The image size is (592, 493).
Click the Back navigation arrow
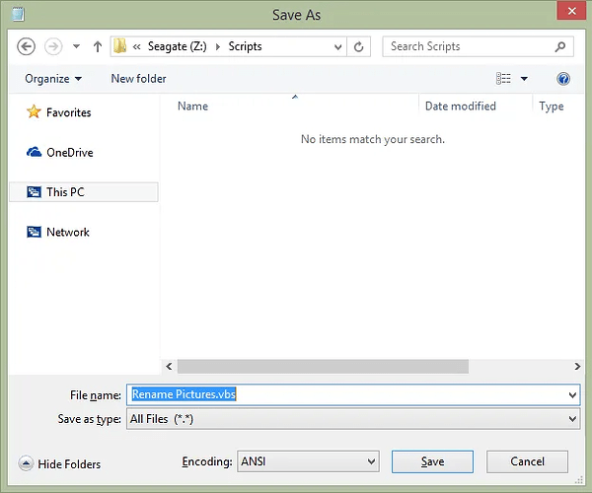[x=27, y=46]
